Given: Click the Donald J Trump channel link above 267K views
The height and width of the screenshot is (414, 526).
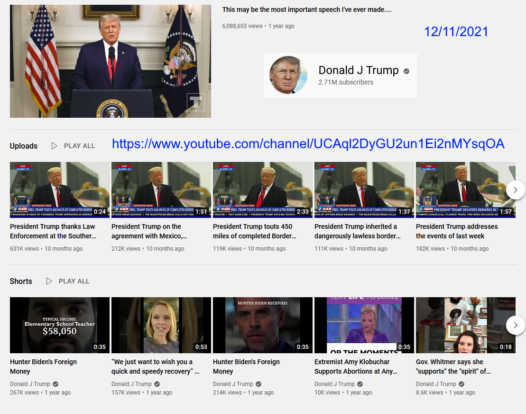Looking at the screenshot, I should tap(30, 384).
